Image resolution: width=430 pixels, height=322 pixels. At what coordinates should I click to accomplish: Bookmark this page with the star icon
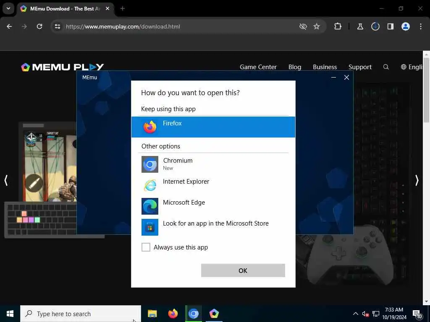coord(317,26)
